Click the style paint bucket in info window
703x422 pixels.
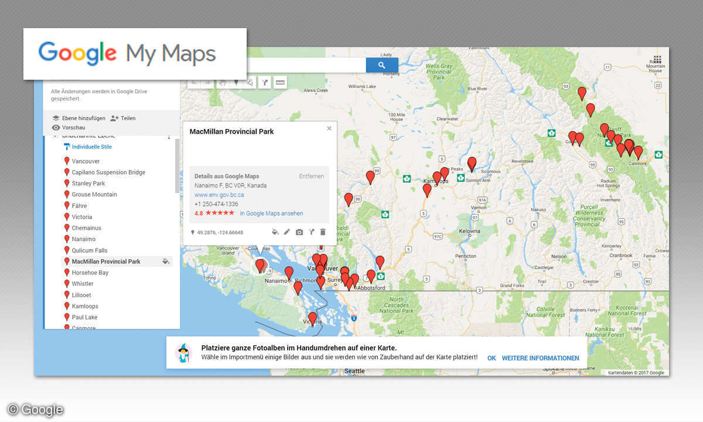(x=275, y=232)
